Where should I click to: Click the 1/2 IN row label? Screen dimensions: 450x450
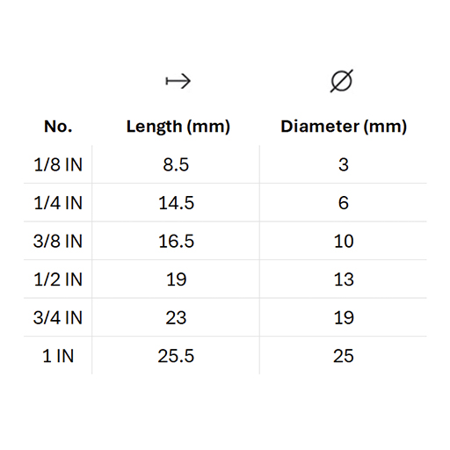(58, 279)
